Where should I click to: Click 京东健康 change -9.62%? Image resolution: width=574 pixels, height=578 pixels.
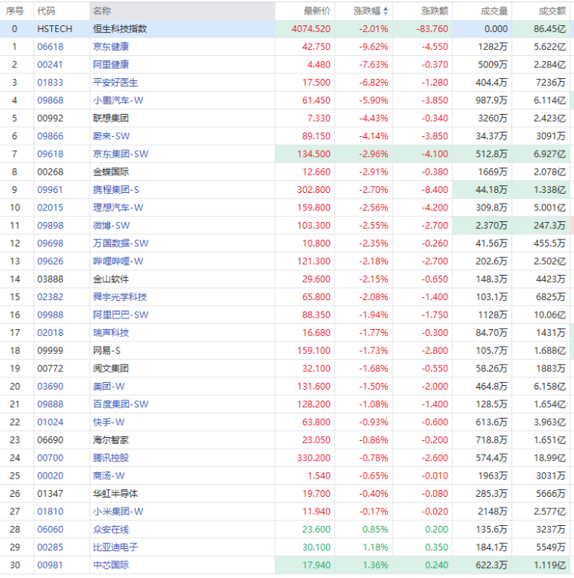(373, 47)
